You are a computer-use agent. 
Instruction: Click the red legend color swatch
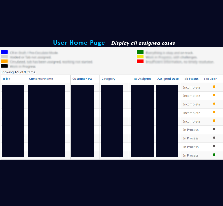click(x=140, y=61)
